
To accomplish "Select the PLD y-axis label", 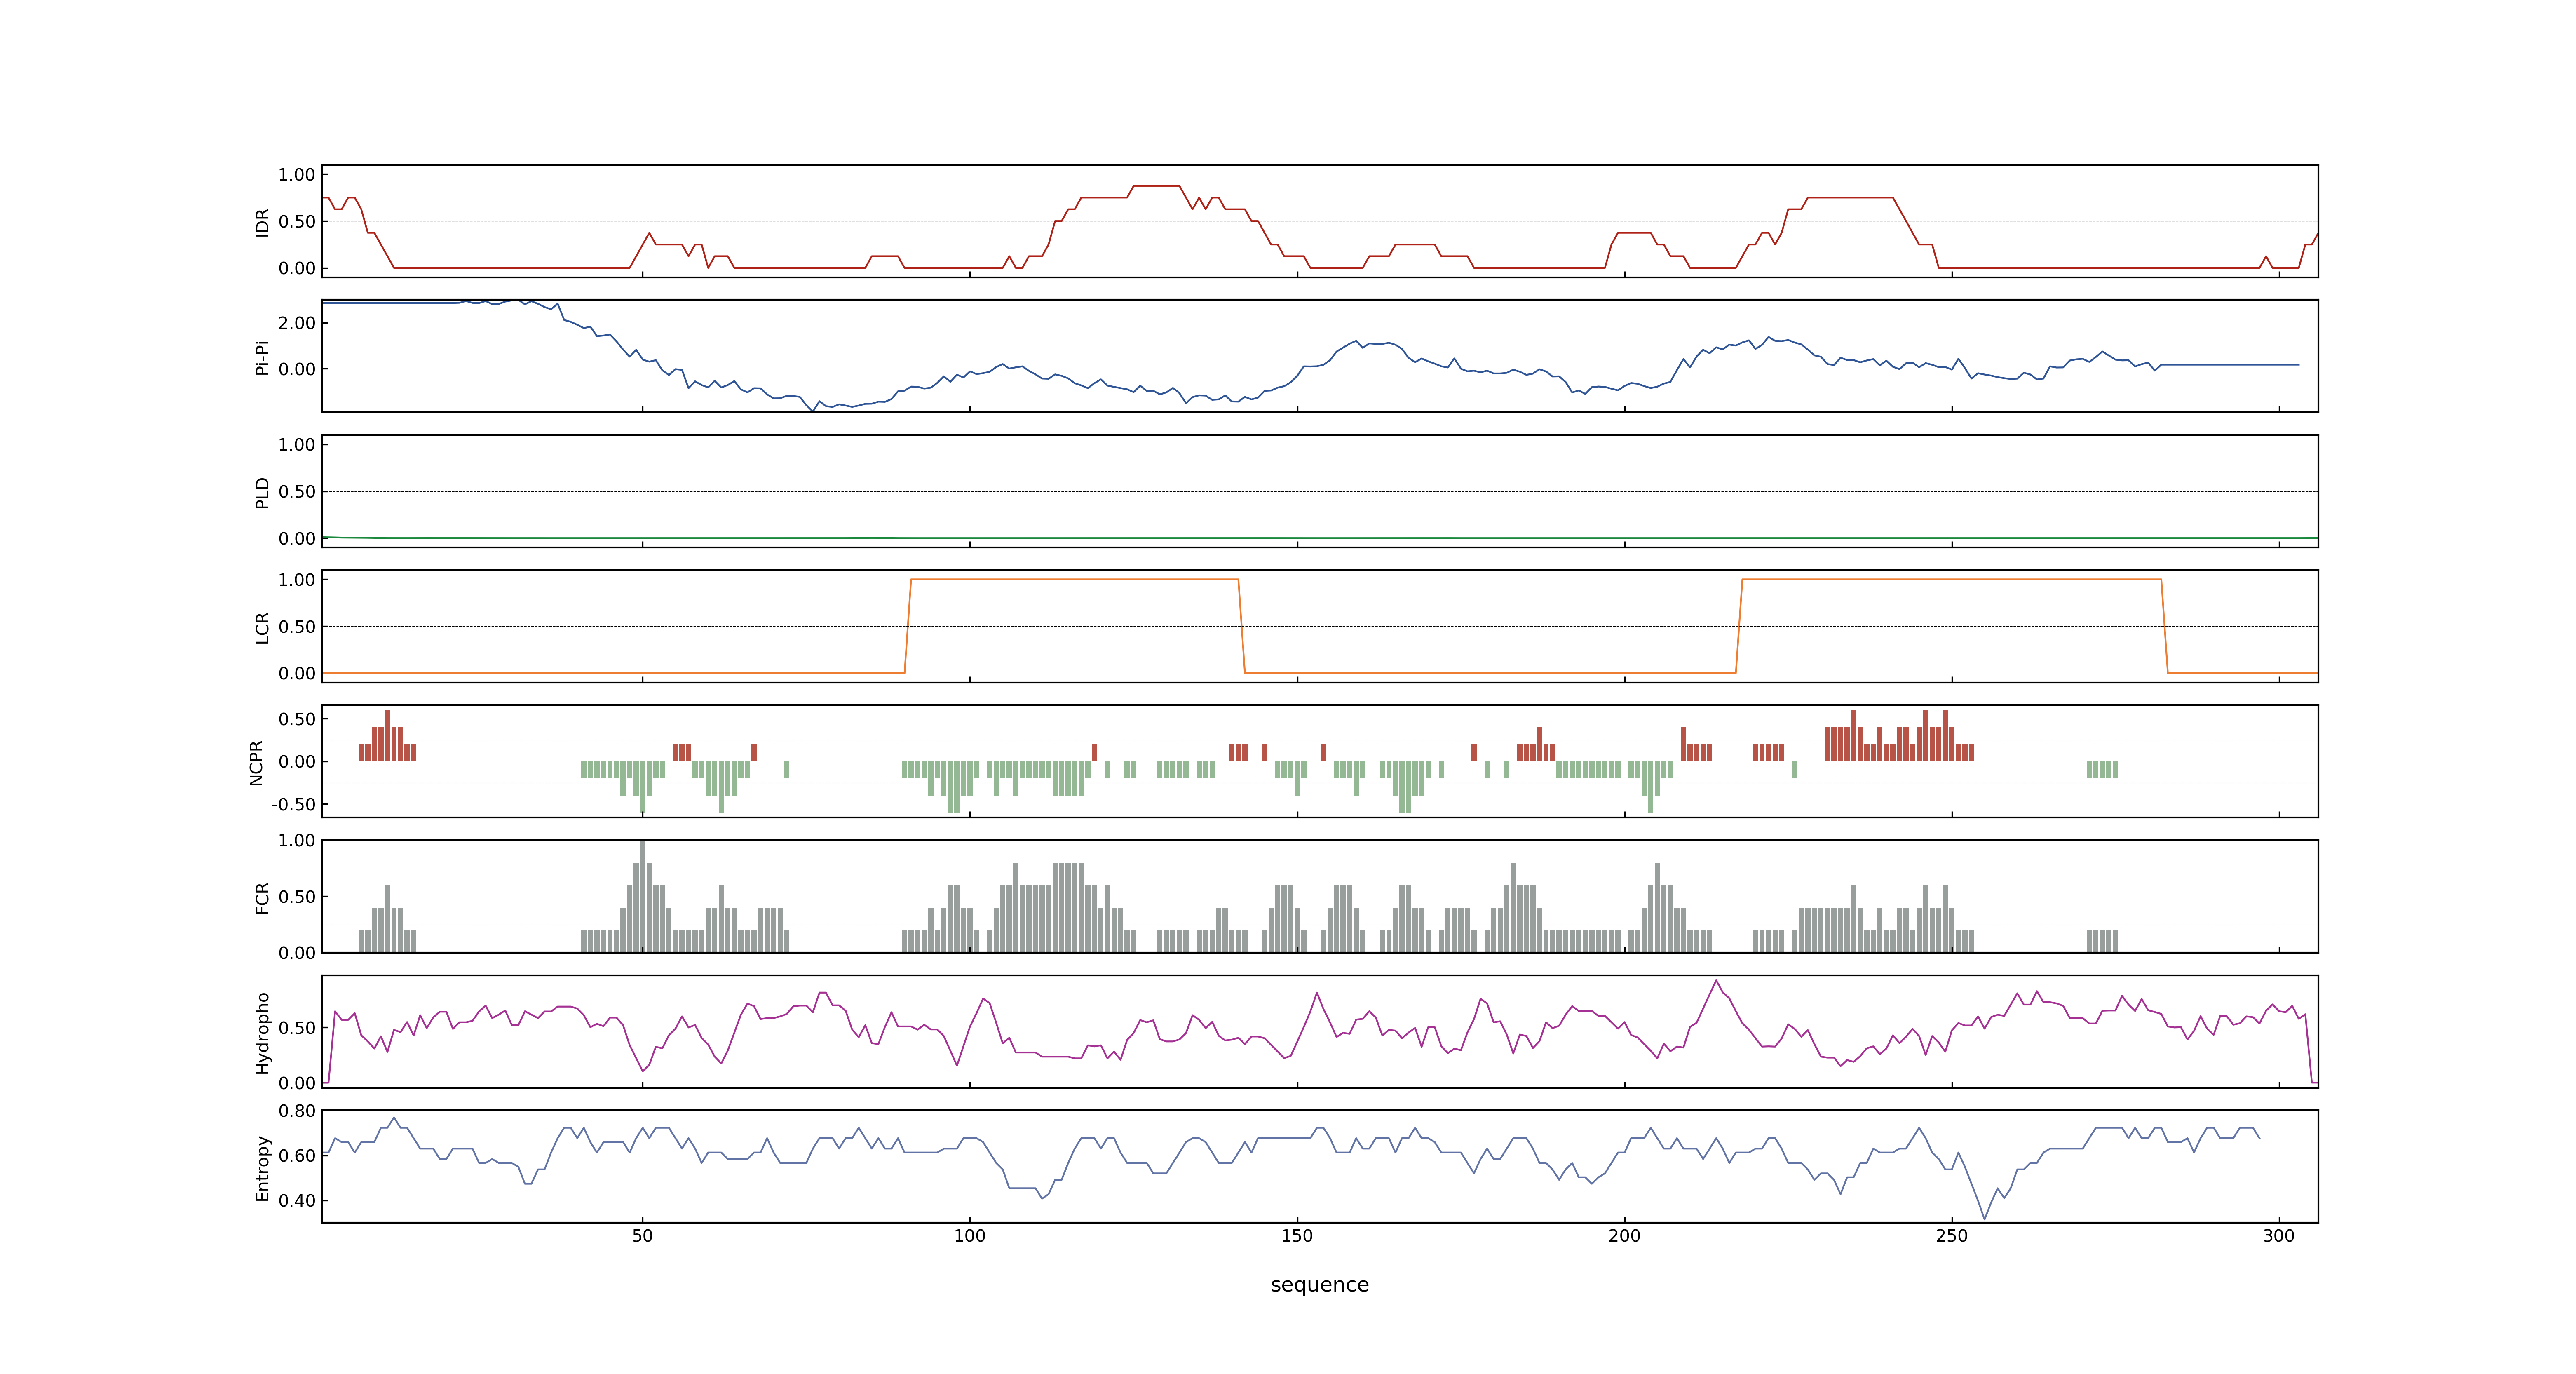I will (262, 492).
